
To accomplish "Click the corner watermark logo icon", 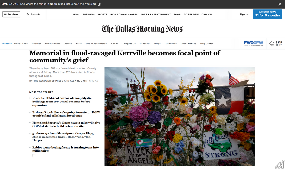I will coord(280,165).
